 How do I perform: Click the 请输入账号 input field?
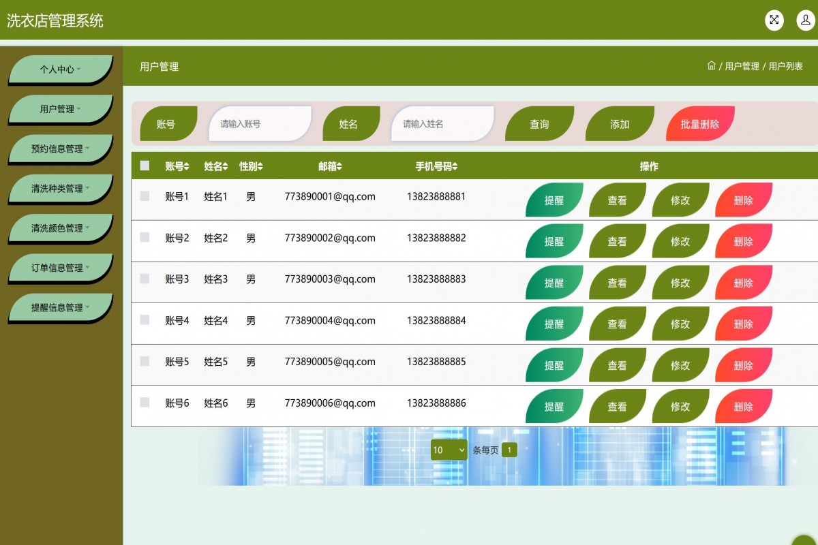[260, 124]
